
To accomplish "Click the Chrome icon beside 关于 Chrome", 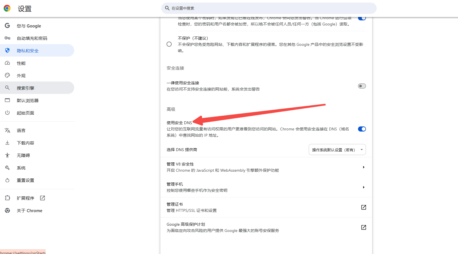I will [7, 210].
